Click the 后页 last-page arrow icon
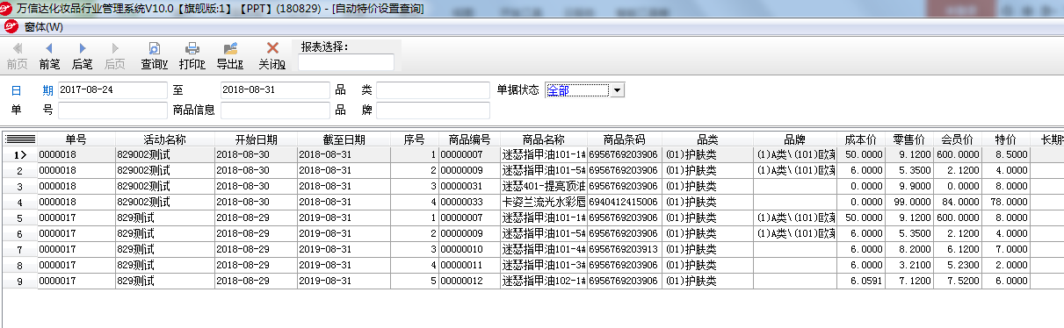The image size is (1064, 328). tap(115, 48)
